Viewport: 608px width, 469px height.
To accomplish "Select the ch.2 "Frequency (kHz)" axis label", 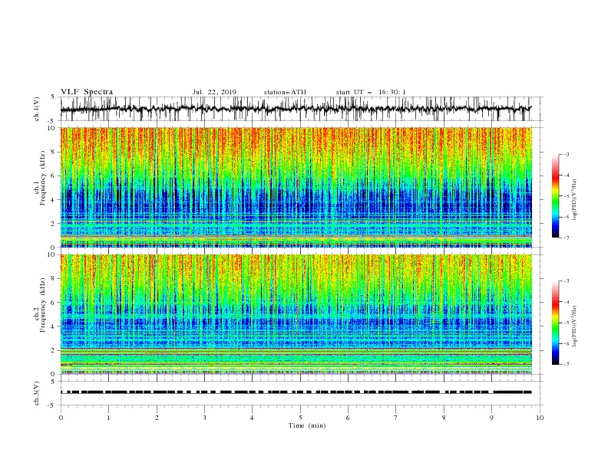I will [x=43, y=305].
